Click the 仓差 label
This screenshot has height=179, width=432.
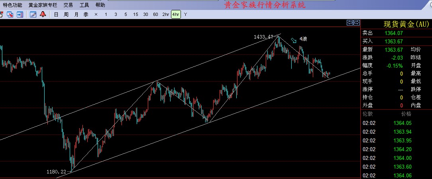click(x=416, y=97)
